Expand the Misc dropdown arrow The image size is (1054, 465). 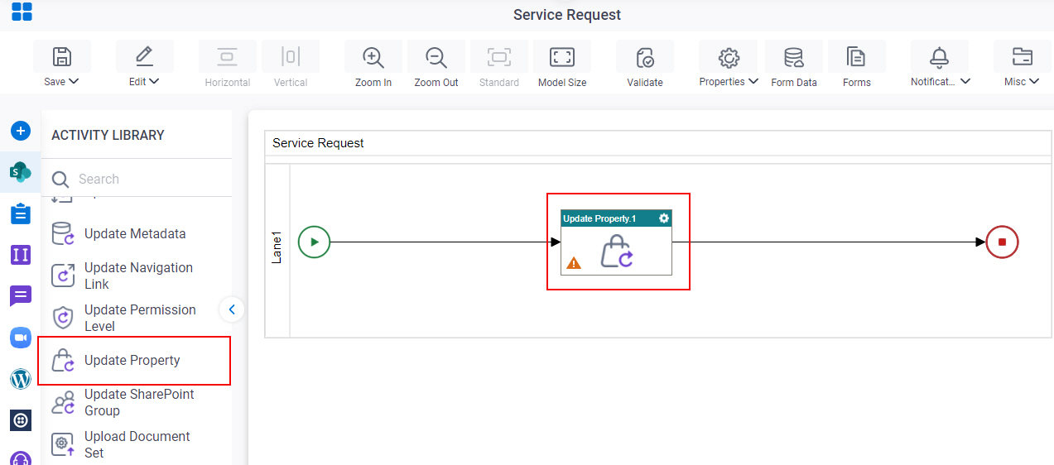pos(1035,81)
